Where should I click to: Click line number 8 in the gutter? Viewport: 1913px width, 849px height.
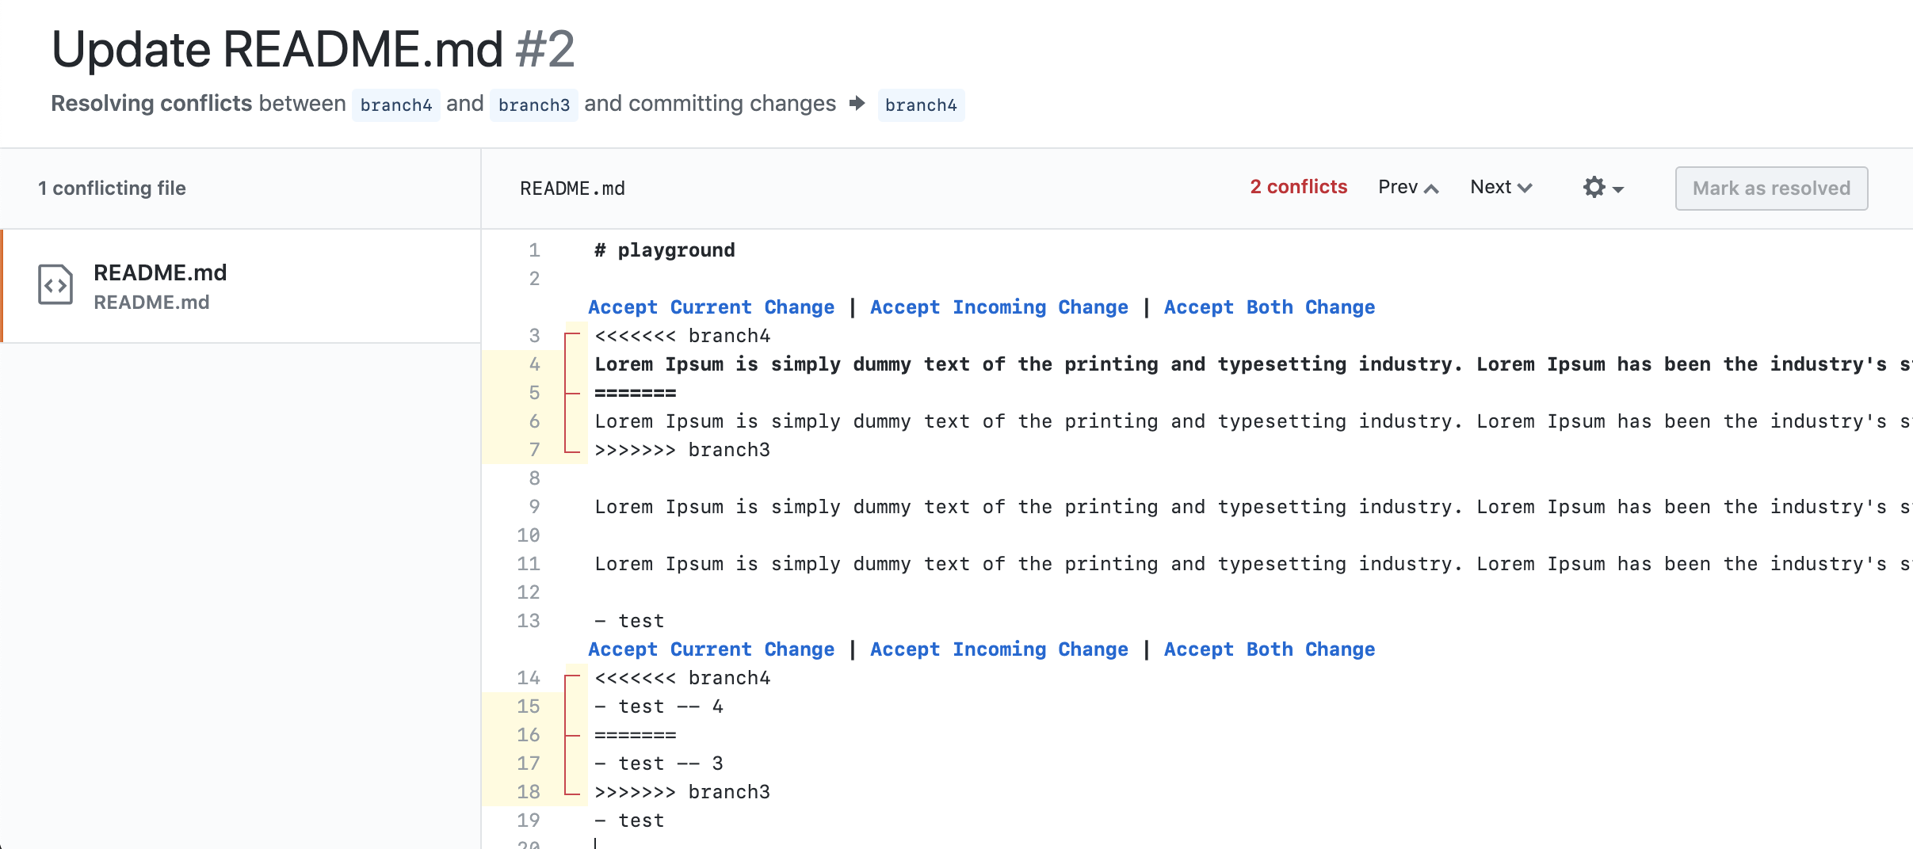(x=534, y=478)
